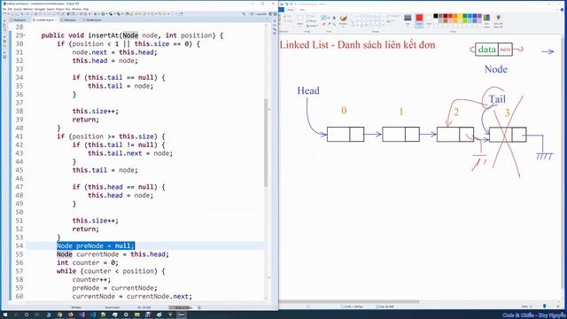Select the Eraser tool in Paint
The height and width of the screenshot is (319, 567).
[323, 24]
